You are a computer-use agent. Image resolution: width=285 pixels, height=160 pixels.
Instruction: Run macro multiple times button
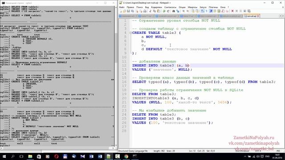pos(245,11)
